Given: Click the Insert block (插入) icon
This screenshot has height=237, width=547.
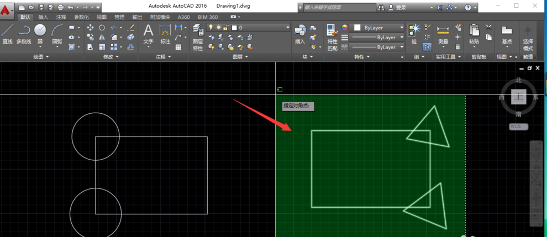Looking at the screenshot, I should coord(299,33).
